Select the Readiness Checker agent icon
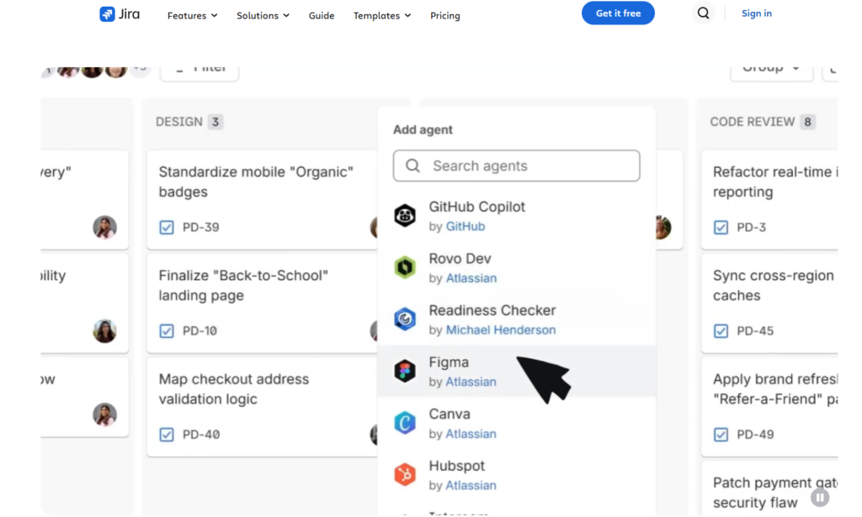The width and height of the screenshot is (862, 517). 405,319
